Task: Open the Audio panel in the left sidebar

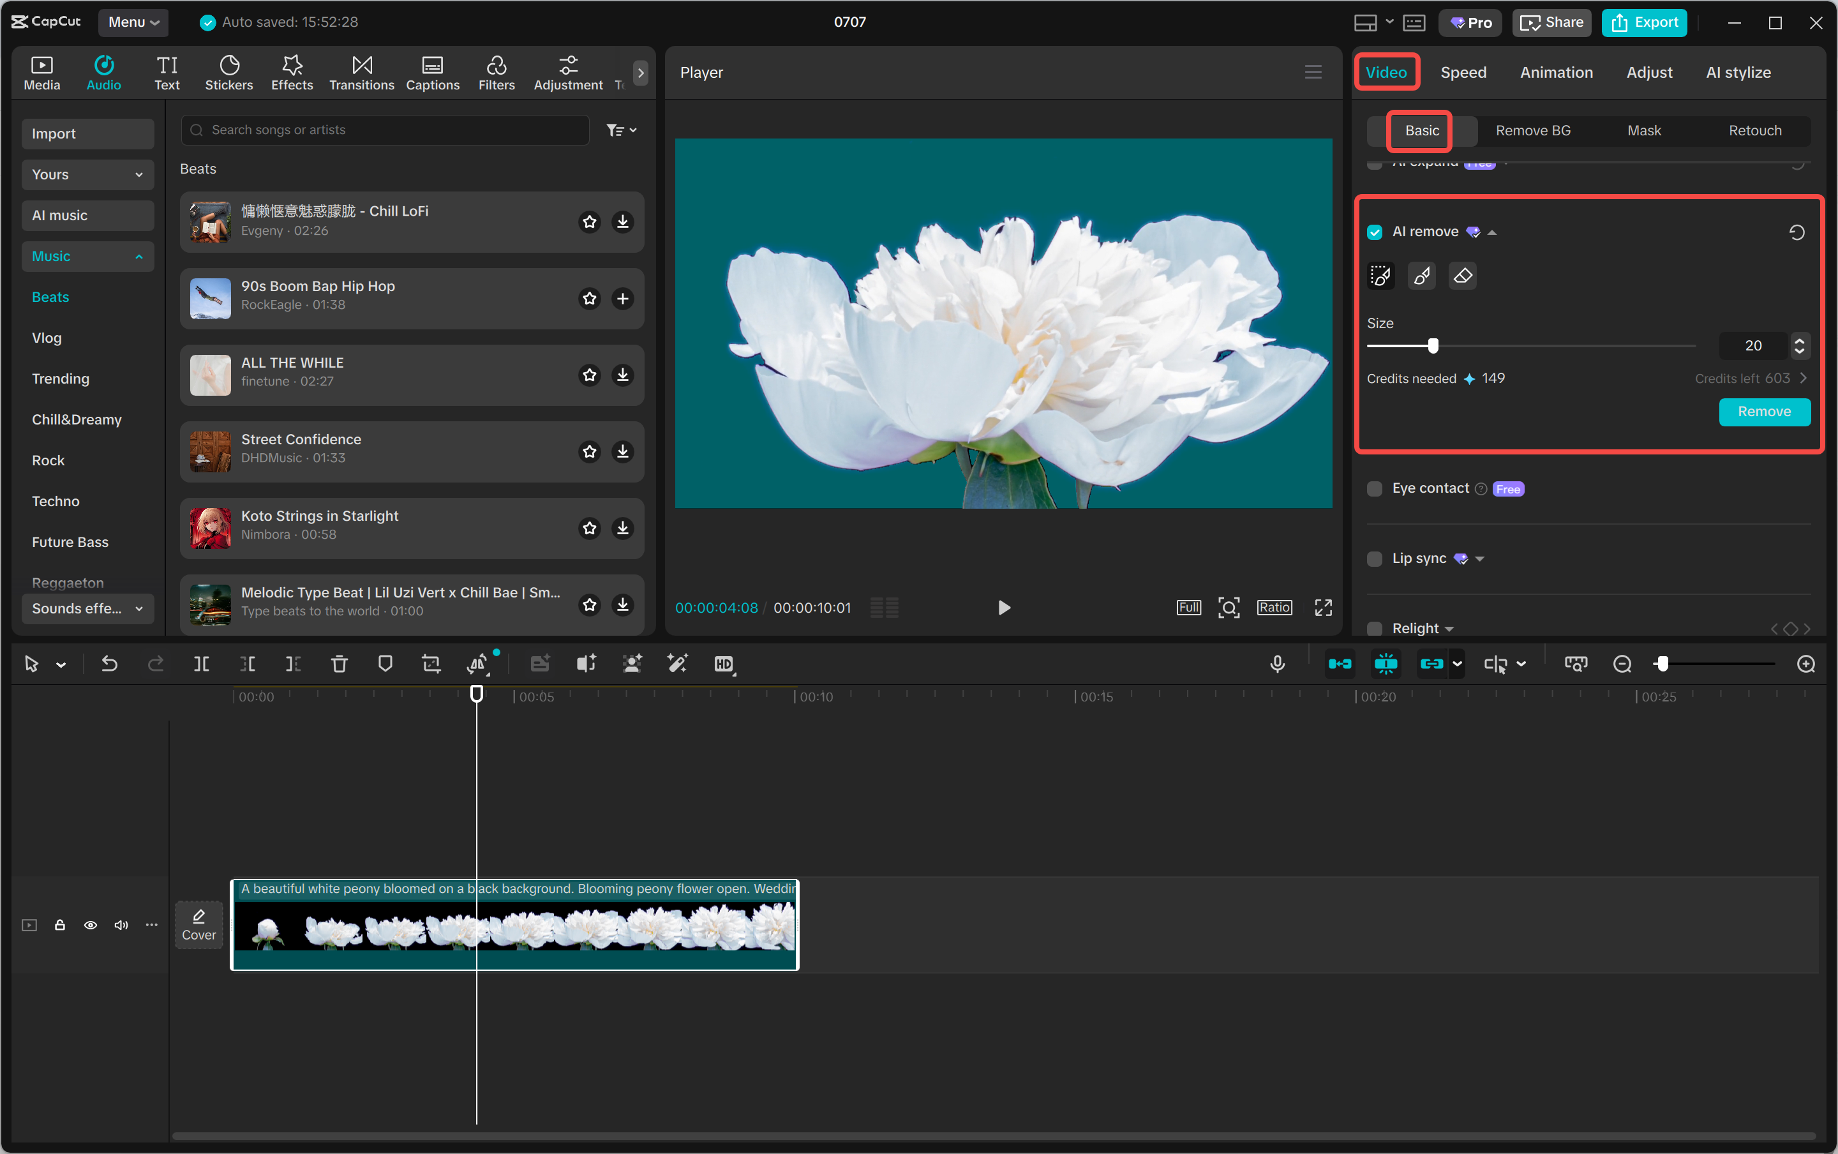Action: coord(104,73)
